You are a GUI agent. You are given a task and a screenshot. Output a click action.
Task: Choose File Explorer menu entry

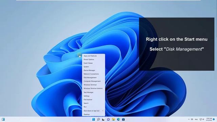point(94,100)
